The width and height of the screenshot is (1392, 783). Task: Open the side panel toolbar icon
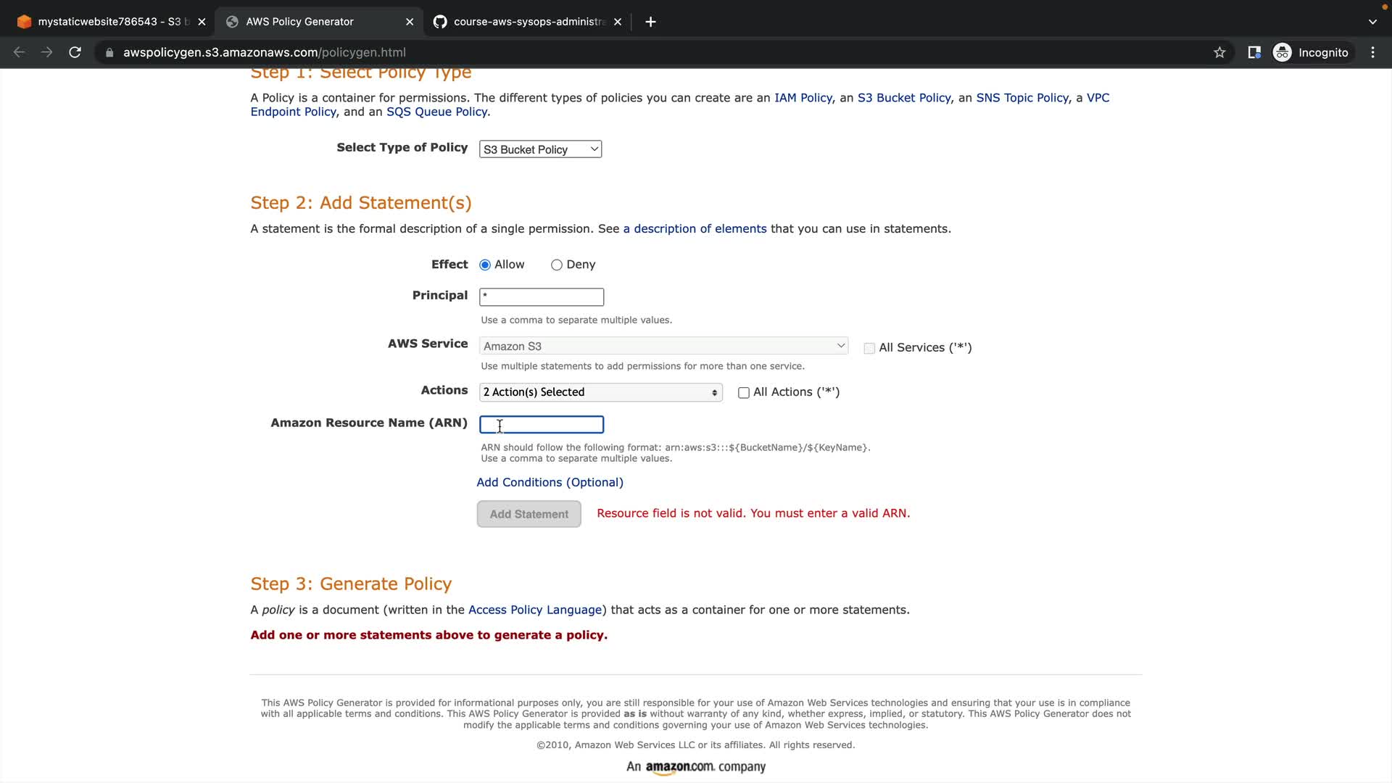[1254, 52]
